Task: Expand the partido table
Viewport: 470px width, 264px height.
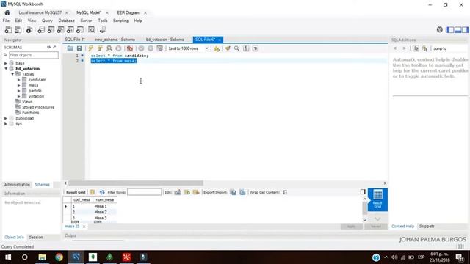Action: (x=19, y=91)
